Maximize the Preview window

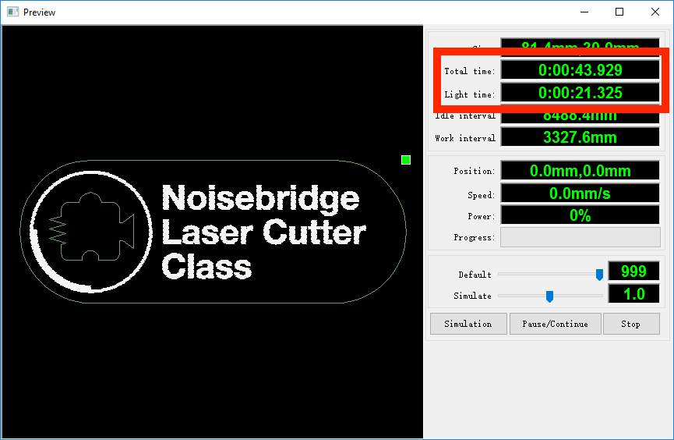619,12
